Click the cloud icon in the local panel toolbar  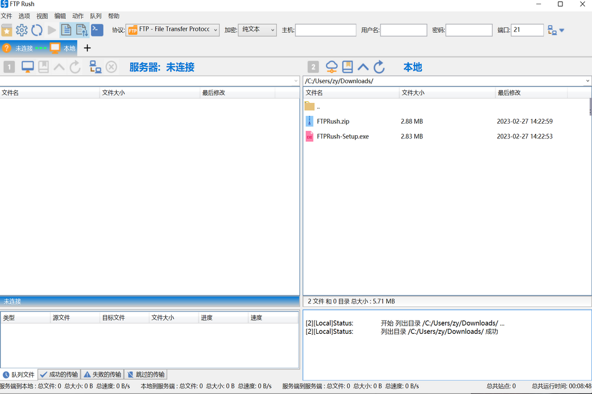332,66
